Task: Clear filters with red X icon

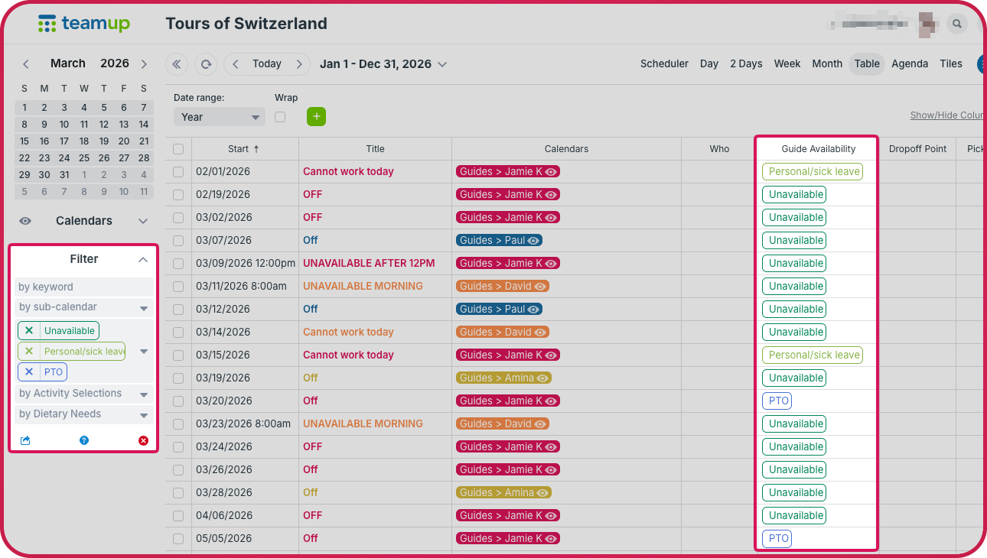Action: 143,440
